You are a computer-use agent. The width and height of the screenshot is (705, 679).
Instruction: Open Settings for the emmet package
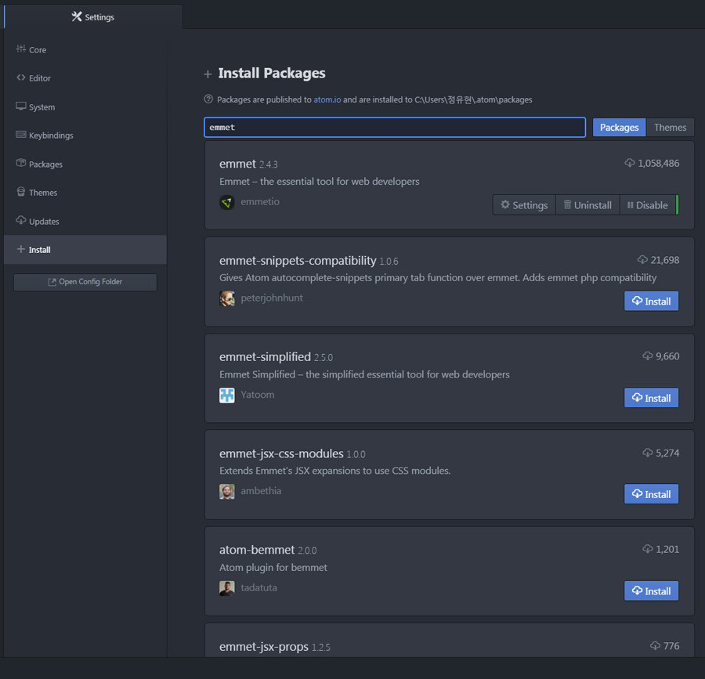[524, 205]
